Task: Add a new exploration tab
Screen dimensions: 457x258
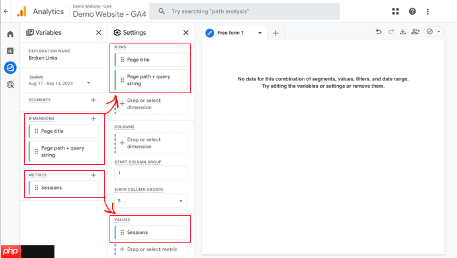Action: pos(276,33)
